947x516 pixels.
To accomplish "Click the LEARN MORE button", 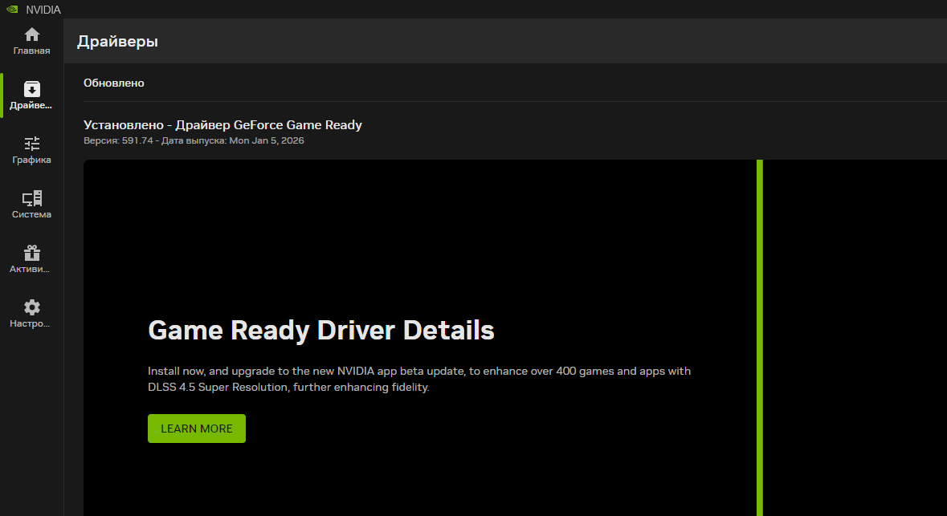I will coord(196,429).
